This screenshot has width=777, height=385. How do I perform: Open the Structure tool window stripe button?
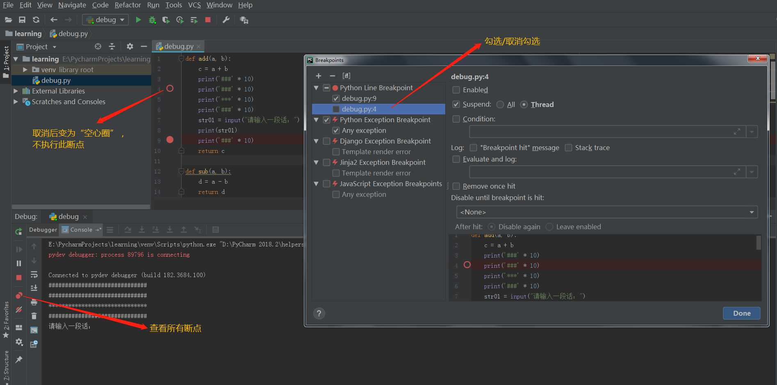tap(6, 366)
